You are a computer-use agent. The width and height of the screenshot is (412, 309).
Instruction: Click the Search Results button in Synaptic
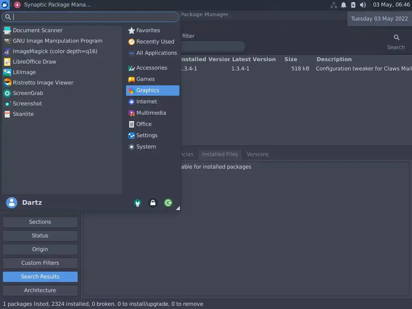(40, 277)
